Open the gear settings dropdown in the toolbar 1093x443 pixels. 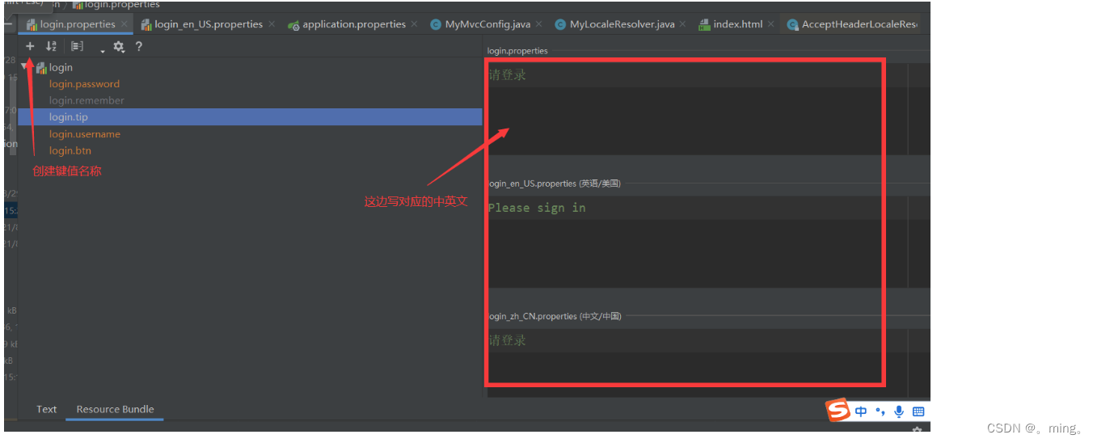click(x=119, y=47)
